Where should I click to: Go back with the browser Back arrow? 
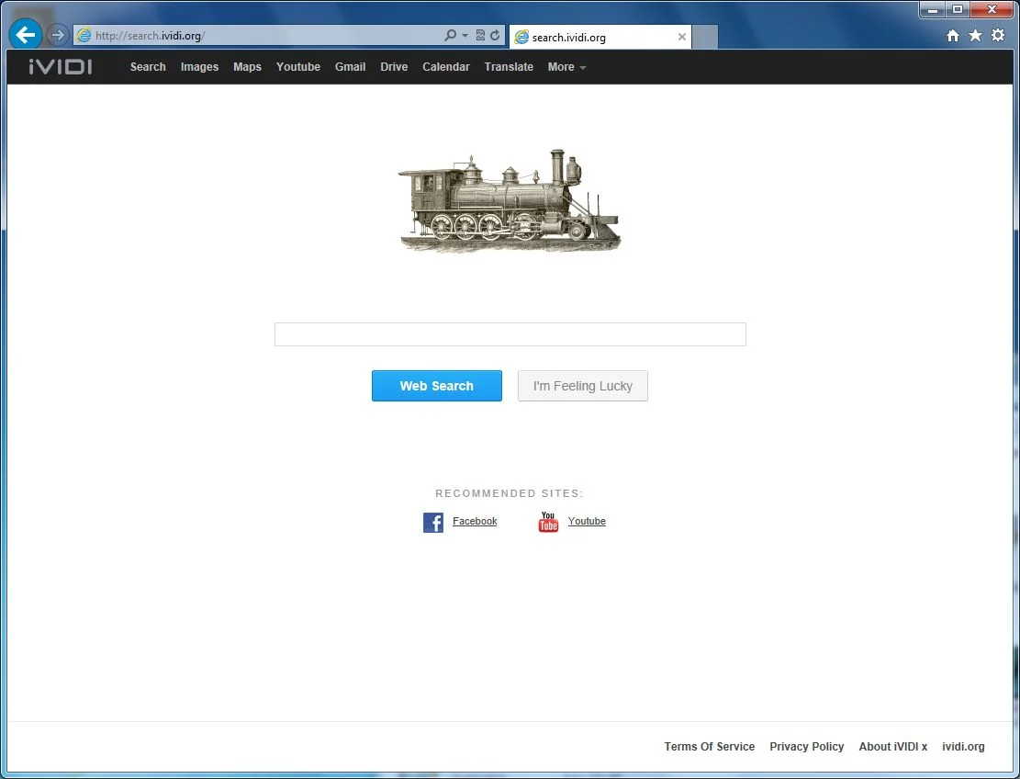[26, 35]
